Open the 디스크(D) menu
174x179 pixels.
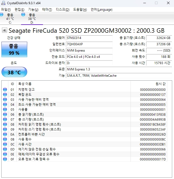pos(63,10)
